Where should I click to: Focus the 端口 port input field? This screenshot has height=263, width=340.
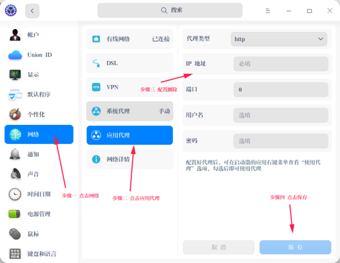point(281,89)
